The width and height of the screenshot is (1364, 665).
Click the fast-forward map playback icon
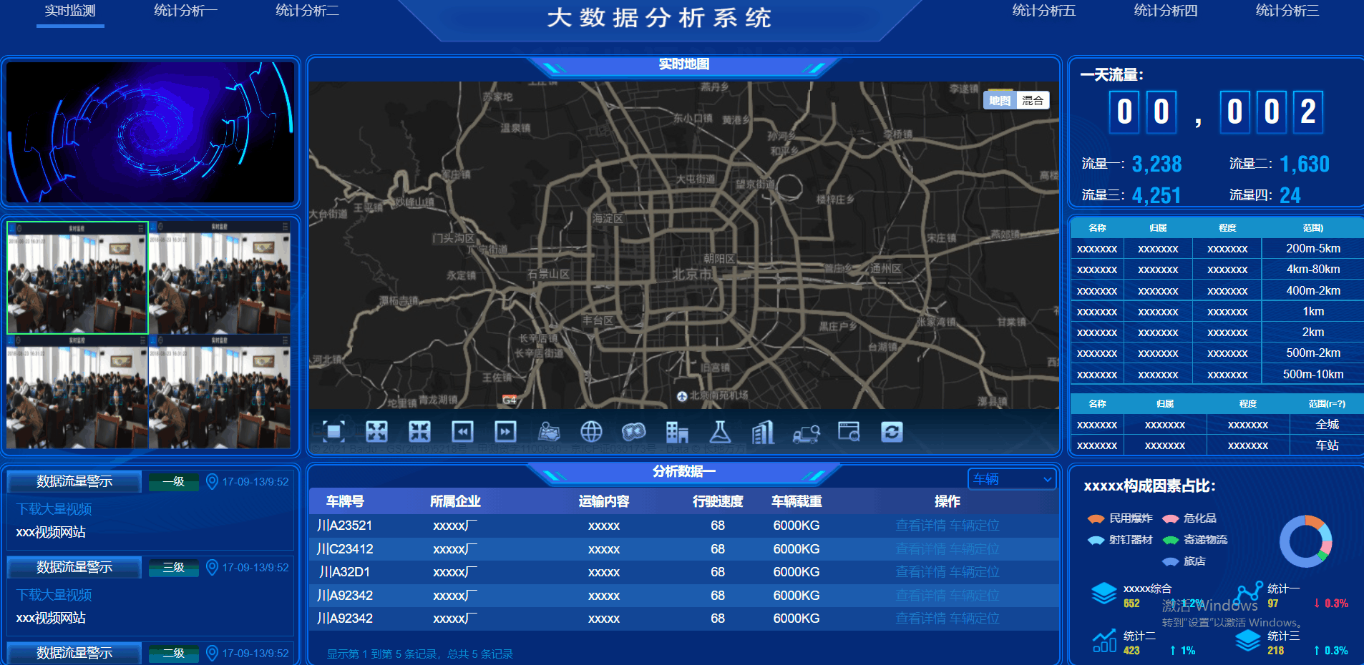click(505, 431)
